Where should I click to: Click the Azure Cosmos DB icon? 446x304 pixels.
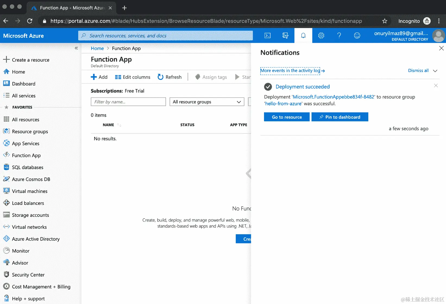6,179
